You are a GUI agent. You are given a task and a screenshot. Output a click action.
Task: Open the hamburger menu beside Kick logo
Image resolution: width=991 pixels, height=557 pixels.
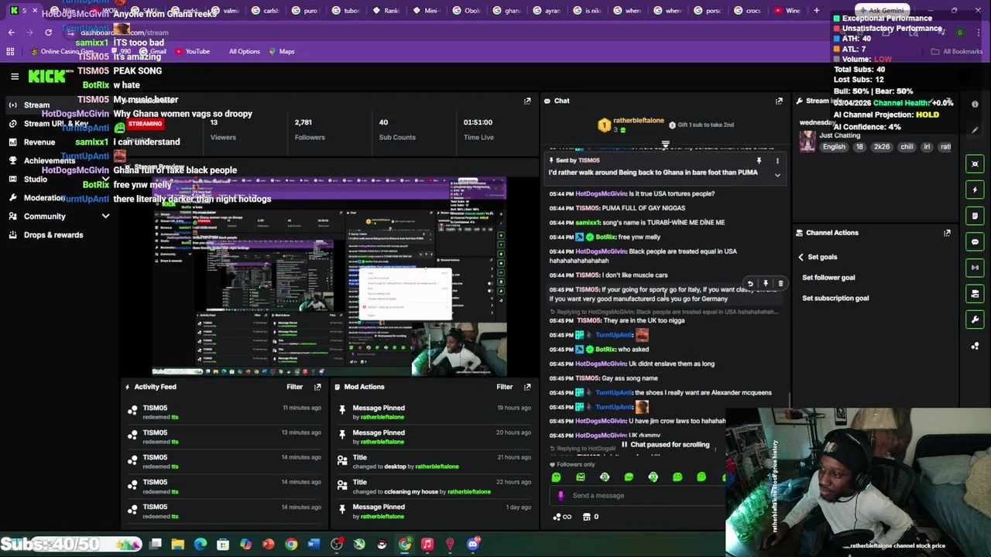(x=15, y=76)
